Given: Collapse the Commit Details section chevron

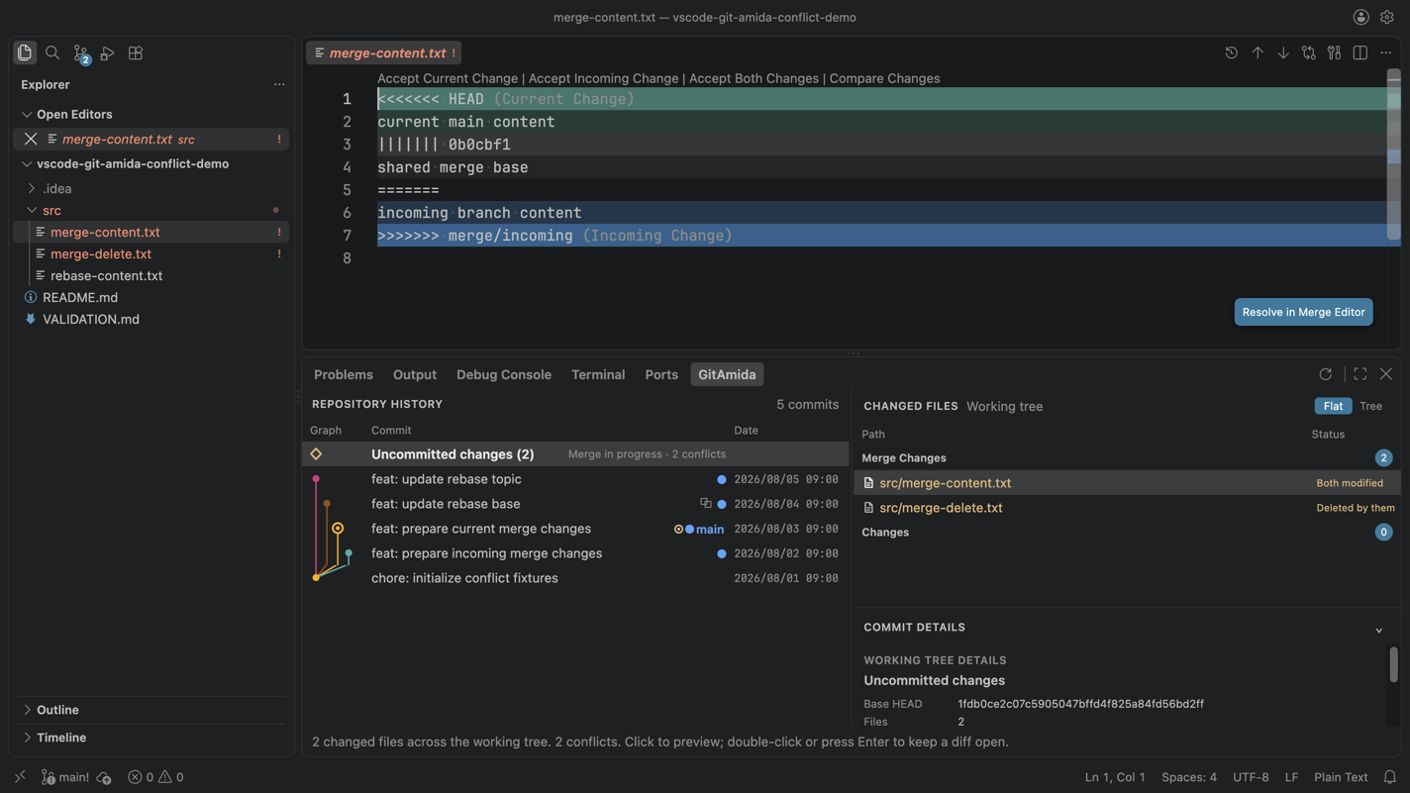Looking at the screenshot, I should pos(1379,630).
